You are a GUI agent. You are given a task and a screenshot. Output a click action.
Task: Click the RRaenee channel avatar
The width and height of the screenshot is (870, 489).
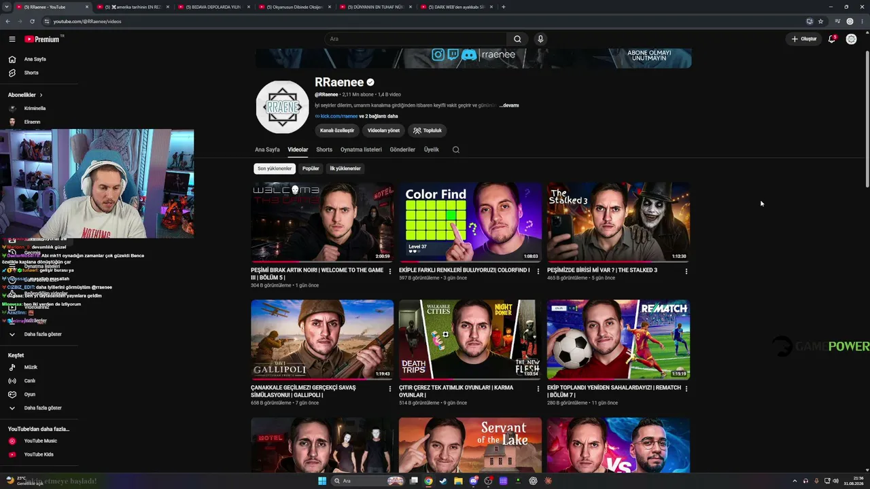coord(282,107)
